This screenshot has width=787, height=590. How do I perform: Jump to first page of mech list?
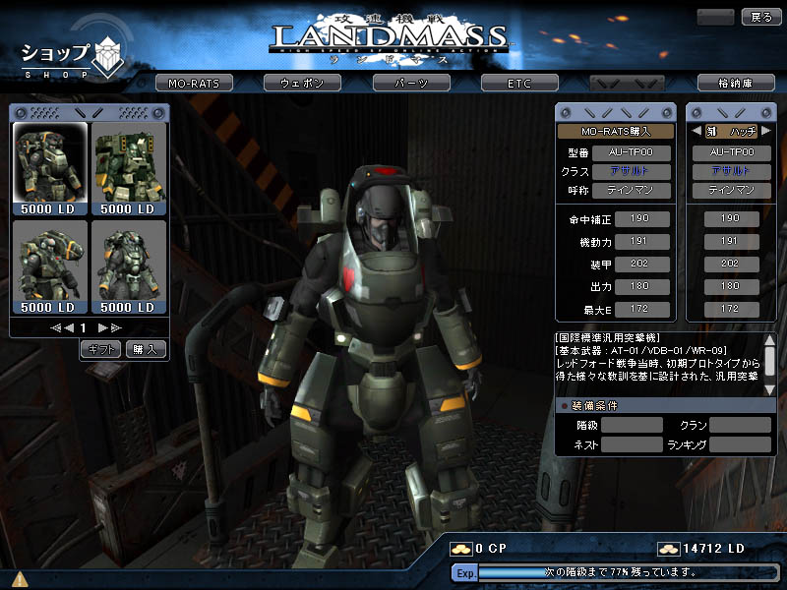coord(55,327)
